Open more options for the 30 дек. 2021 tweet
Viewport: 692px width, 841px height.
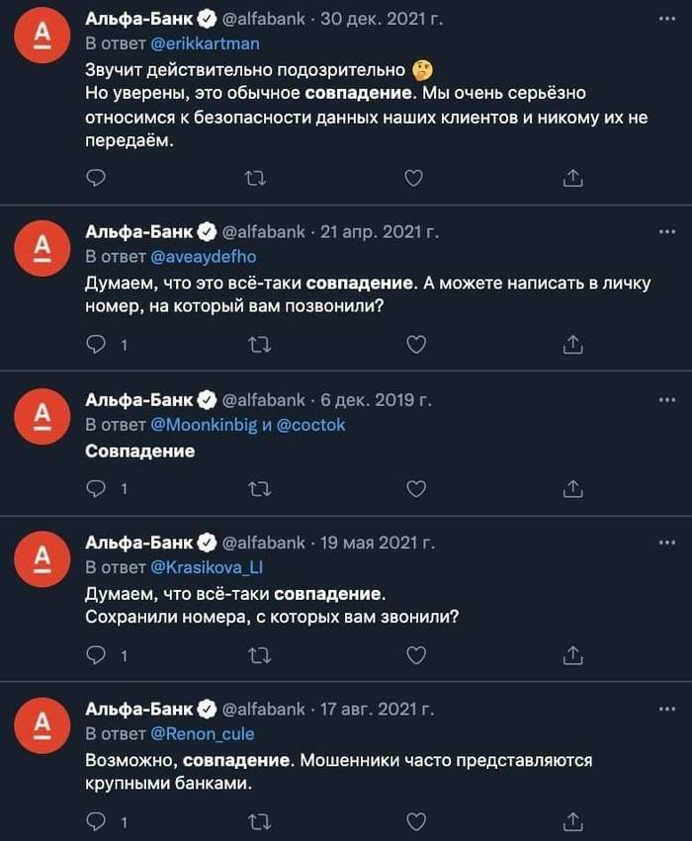click(x=666, y=18)
